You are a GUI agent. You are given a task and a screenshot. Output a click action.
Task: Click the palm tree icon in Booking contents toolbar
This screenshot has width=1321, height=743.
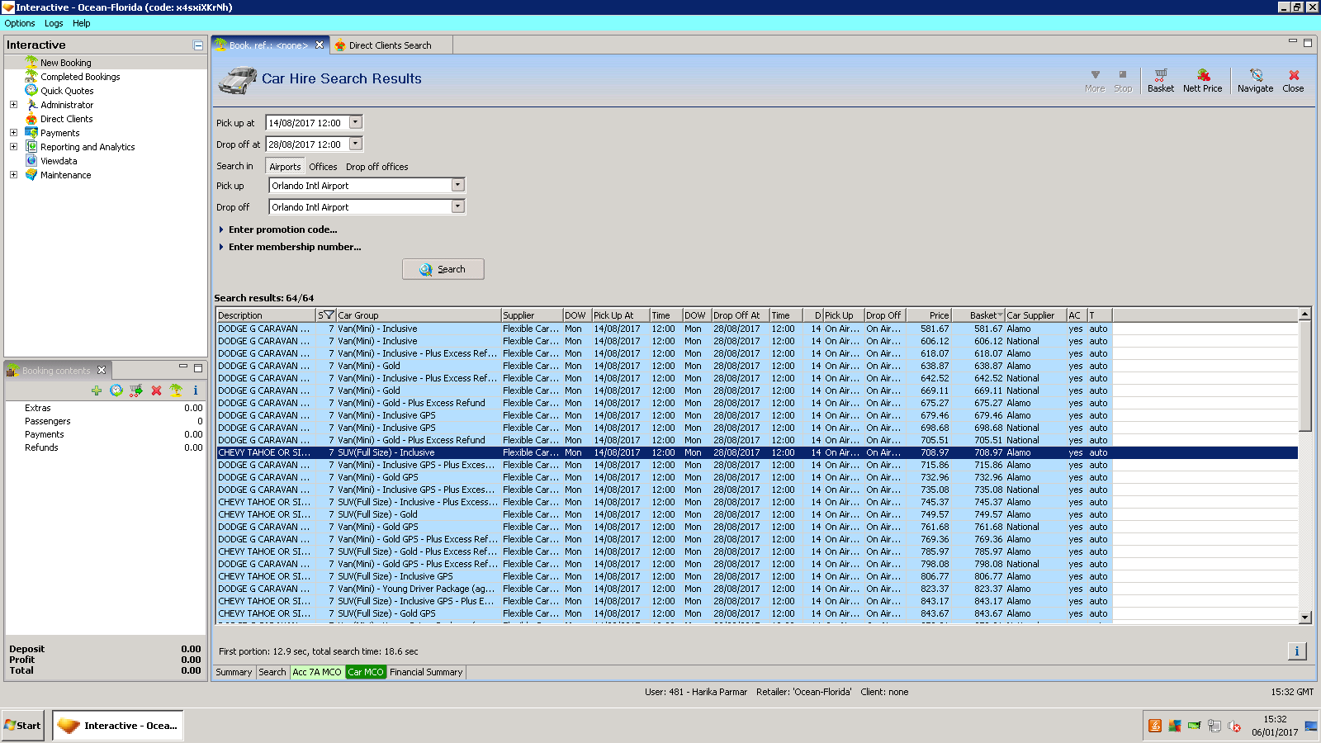(x=176, y=390)
